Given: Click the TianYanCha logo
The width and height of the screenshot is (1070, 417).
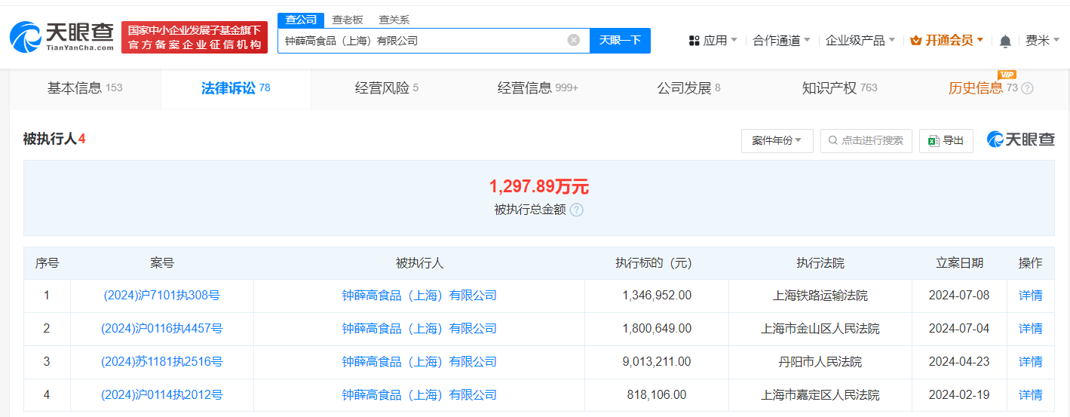Looking at the screenshot, I should tap(61, 35).
